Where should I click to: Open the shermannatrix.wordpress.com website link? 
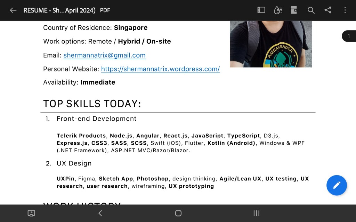click(160, 69)
